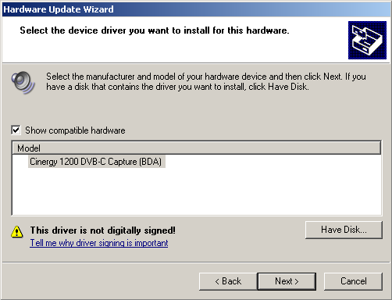This screenshot has height=300, width=392.
Task: Click the 'Show compatible hardware' label text
Action: [x=75, y=130]
